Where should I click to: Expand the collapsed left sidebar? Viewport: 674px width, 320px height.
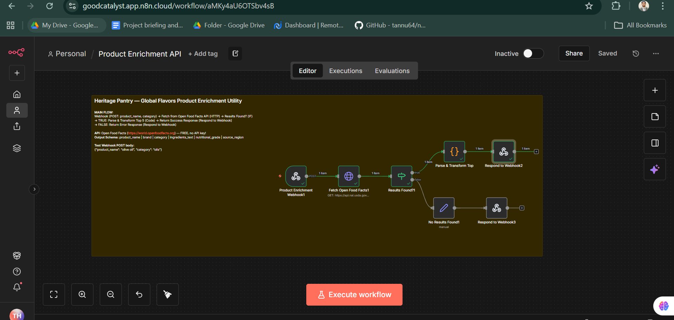[34, 189]
